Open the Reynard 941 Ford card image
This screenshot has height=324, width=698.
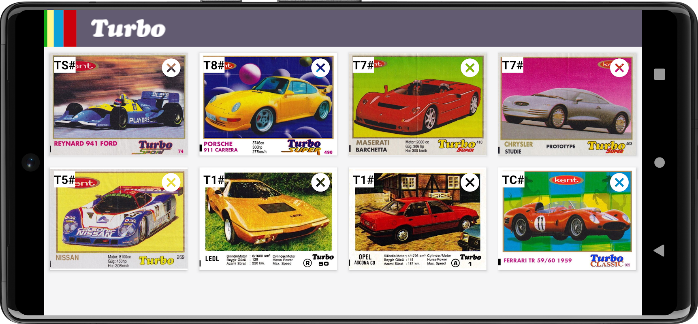point(119,104)
